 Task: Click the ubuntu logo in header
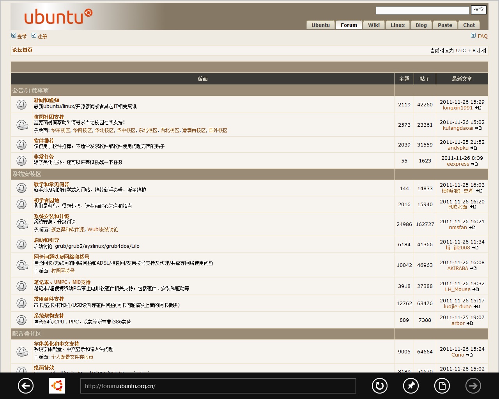(x=58, y=17)
